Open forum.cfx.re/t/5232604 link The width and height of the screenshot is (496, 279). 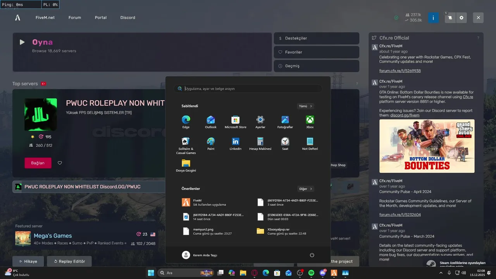(400, 215)
